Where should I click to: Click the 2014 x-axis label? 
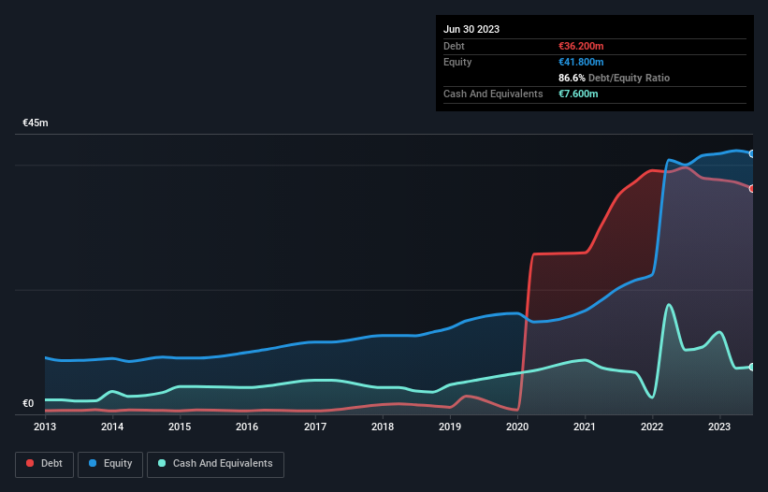coord(112,427)
